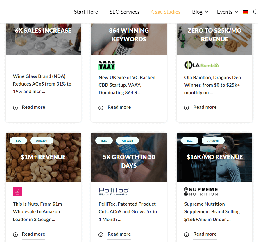Click the arrow icon beside Ola Bamboo Read more
This screenshot has width=258, height=242.
pyautogui.click(x=187, y=108)
